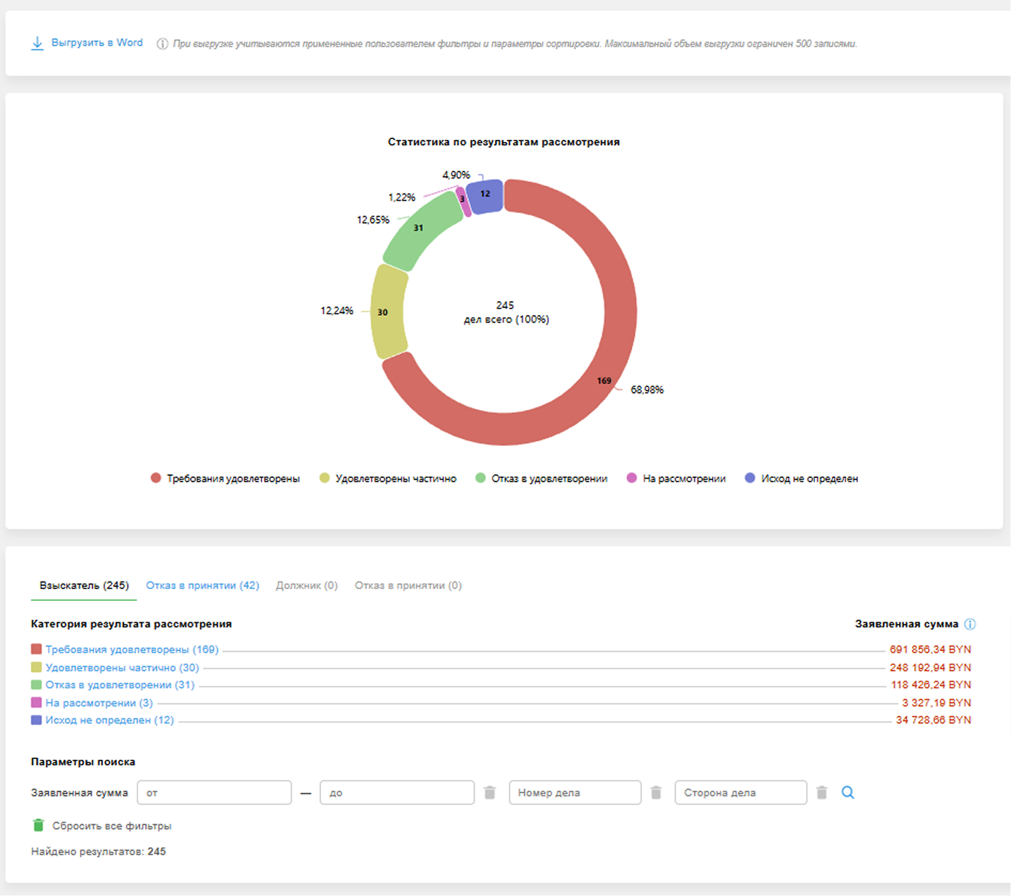1011x896 pixels.
Task: Open Исход не определен (12) link
Action: (109, 720)
